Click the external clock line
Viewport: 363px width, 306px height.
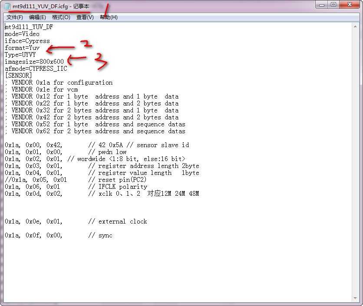(76, 221)
